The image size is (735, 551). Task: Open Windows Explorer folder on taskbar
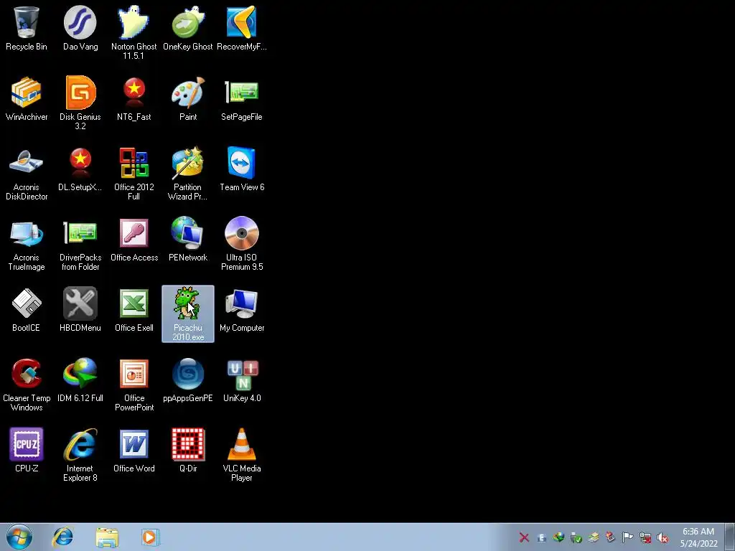107,537
